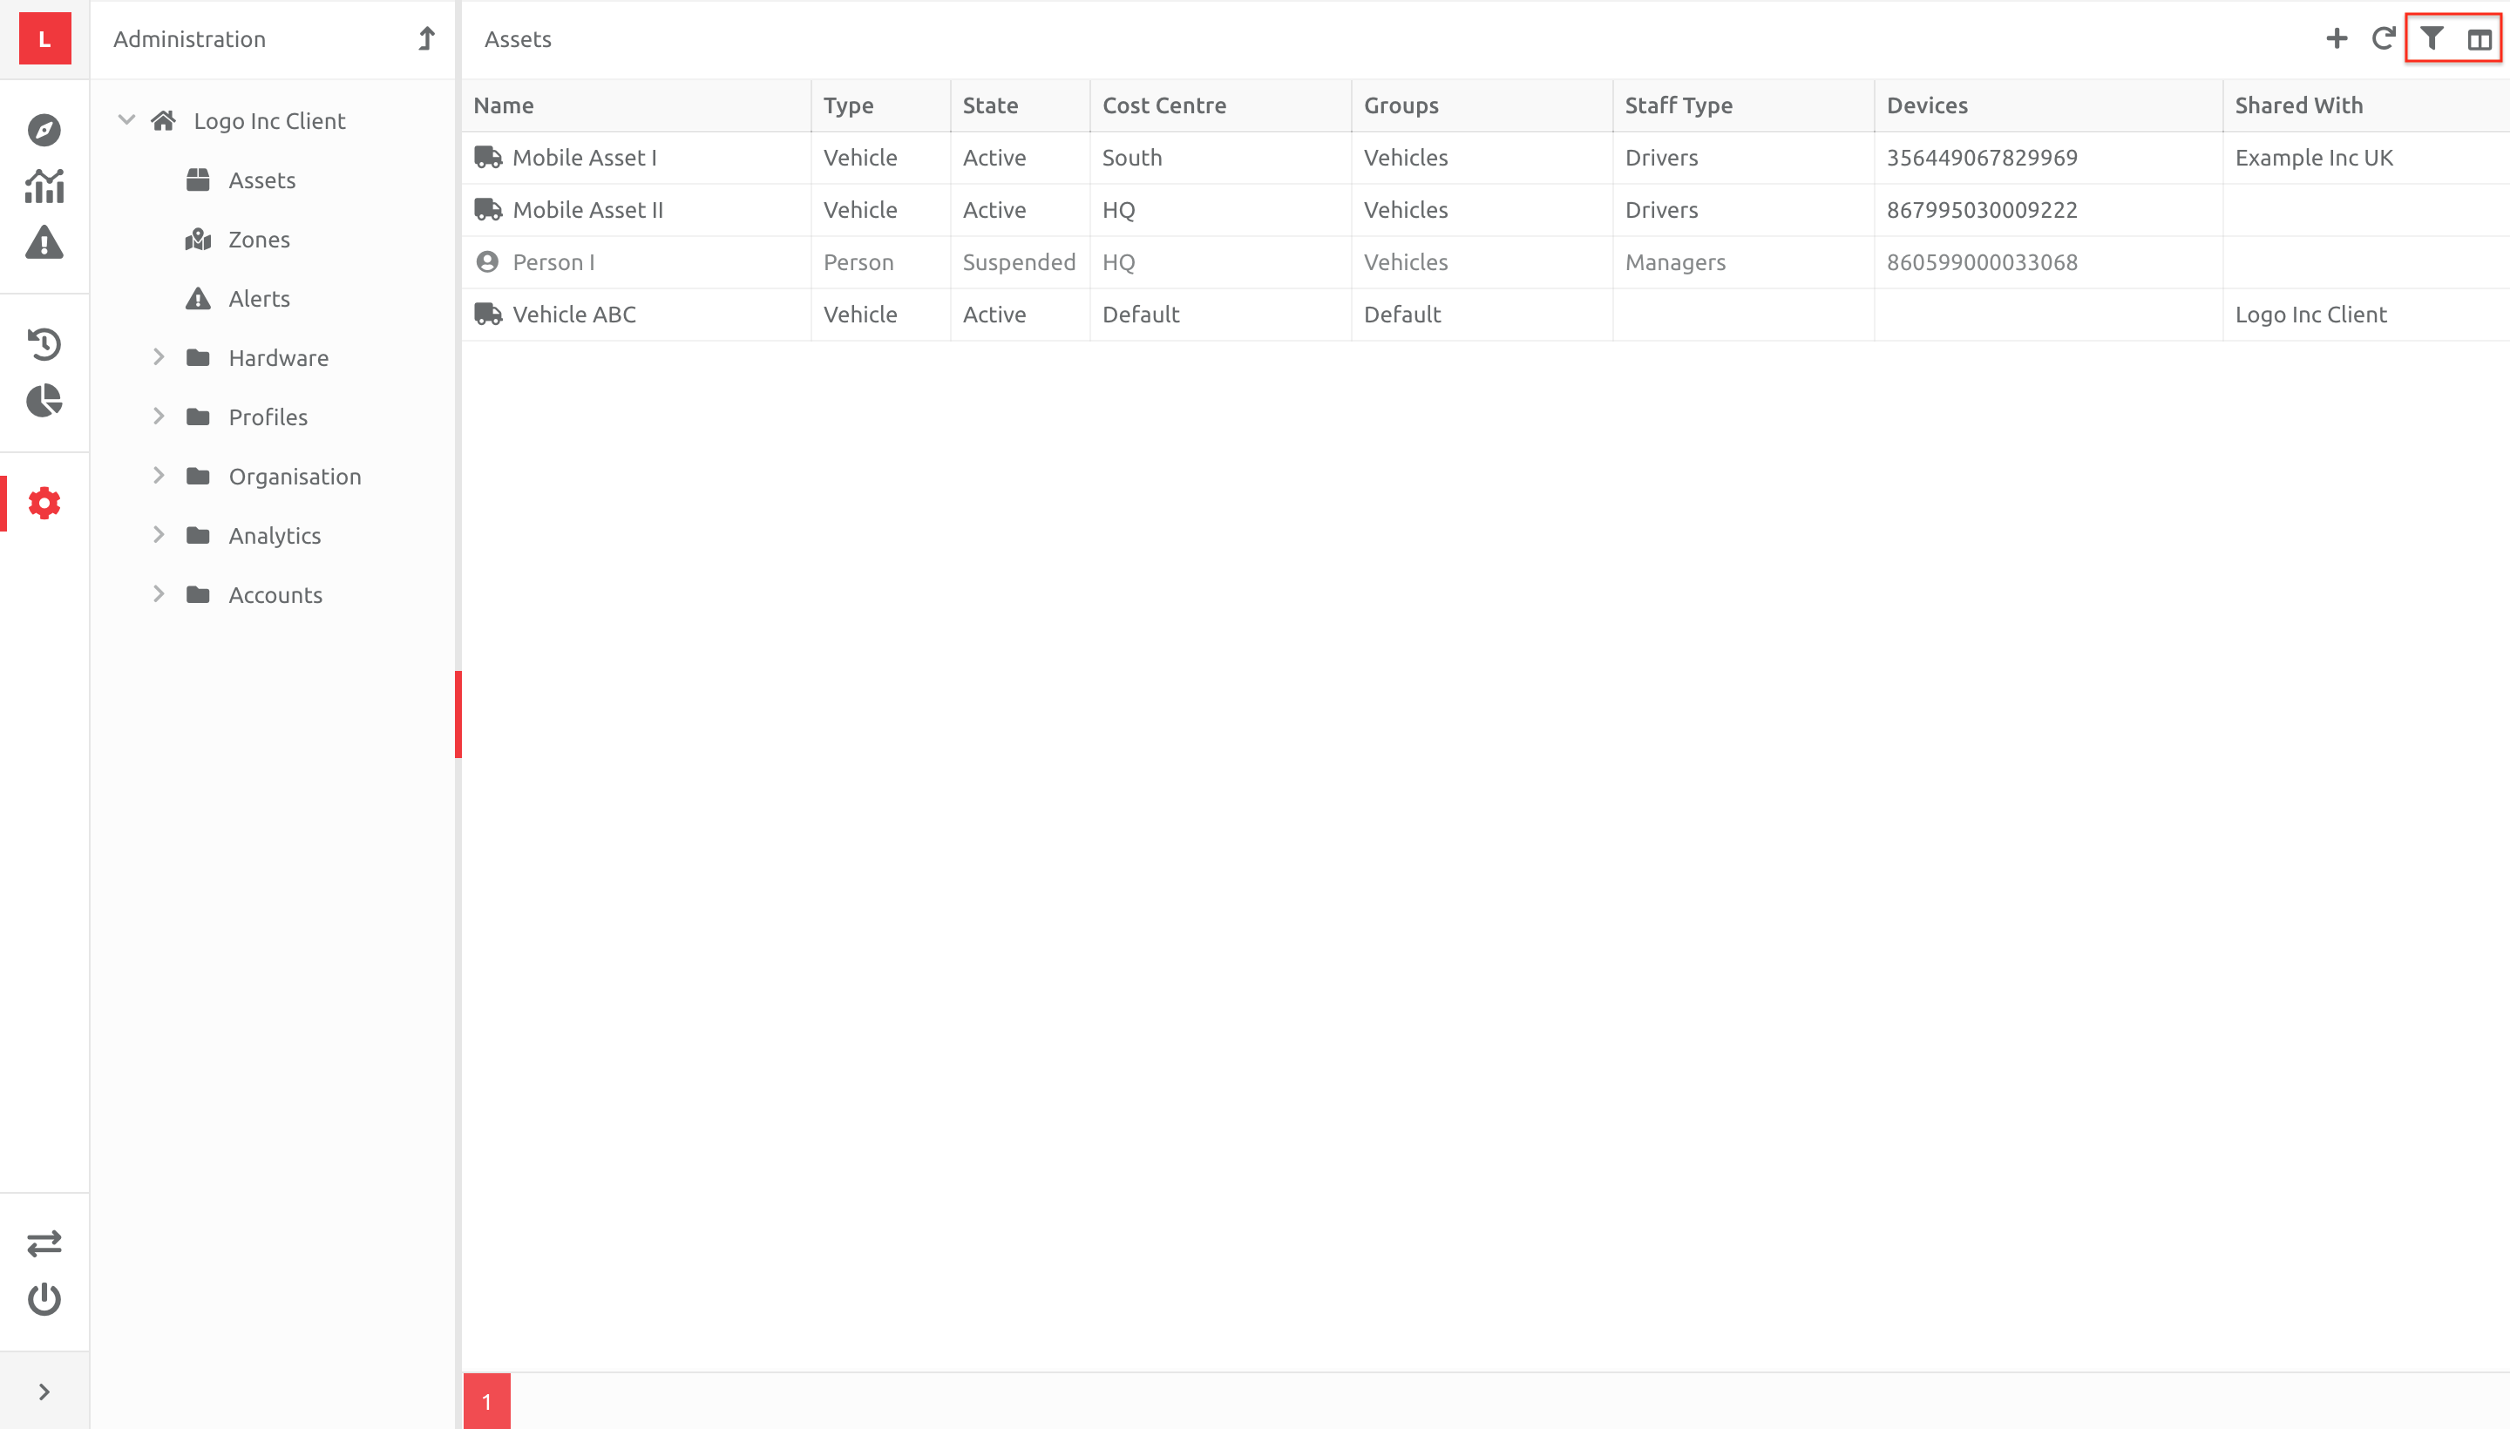Collapse the Logo Inc Client tree node
This screenshot has width=2510, height=1429.
pos(125,119)
